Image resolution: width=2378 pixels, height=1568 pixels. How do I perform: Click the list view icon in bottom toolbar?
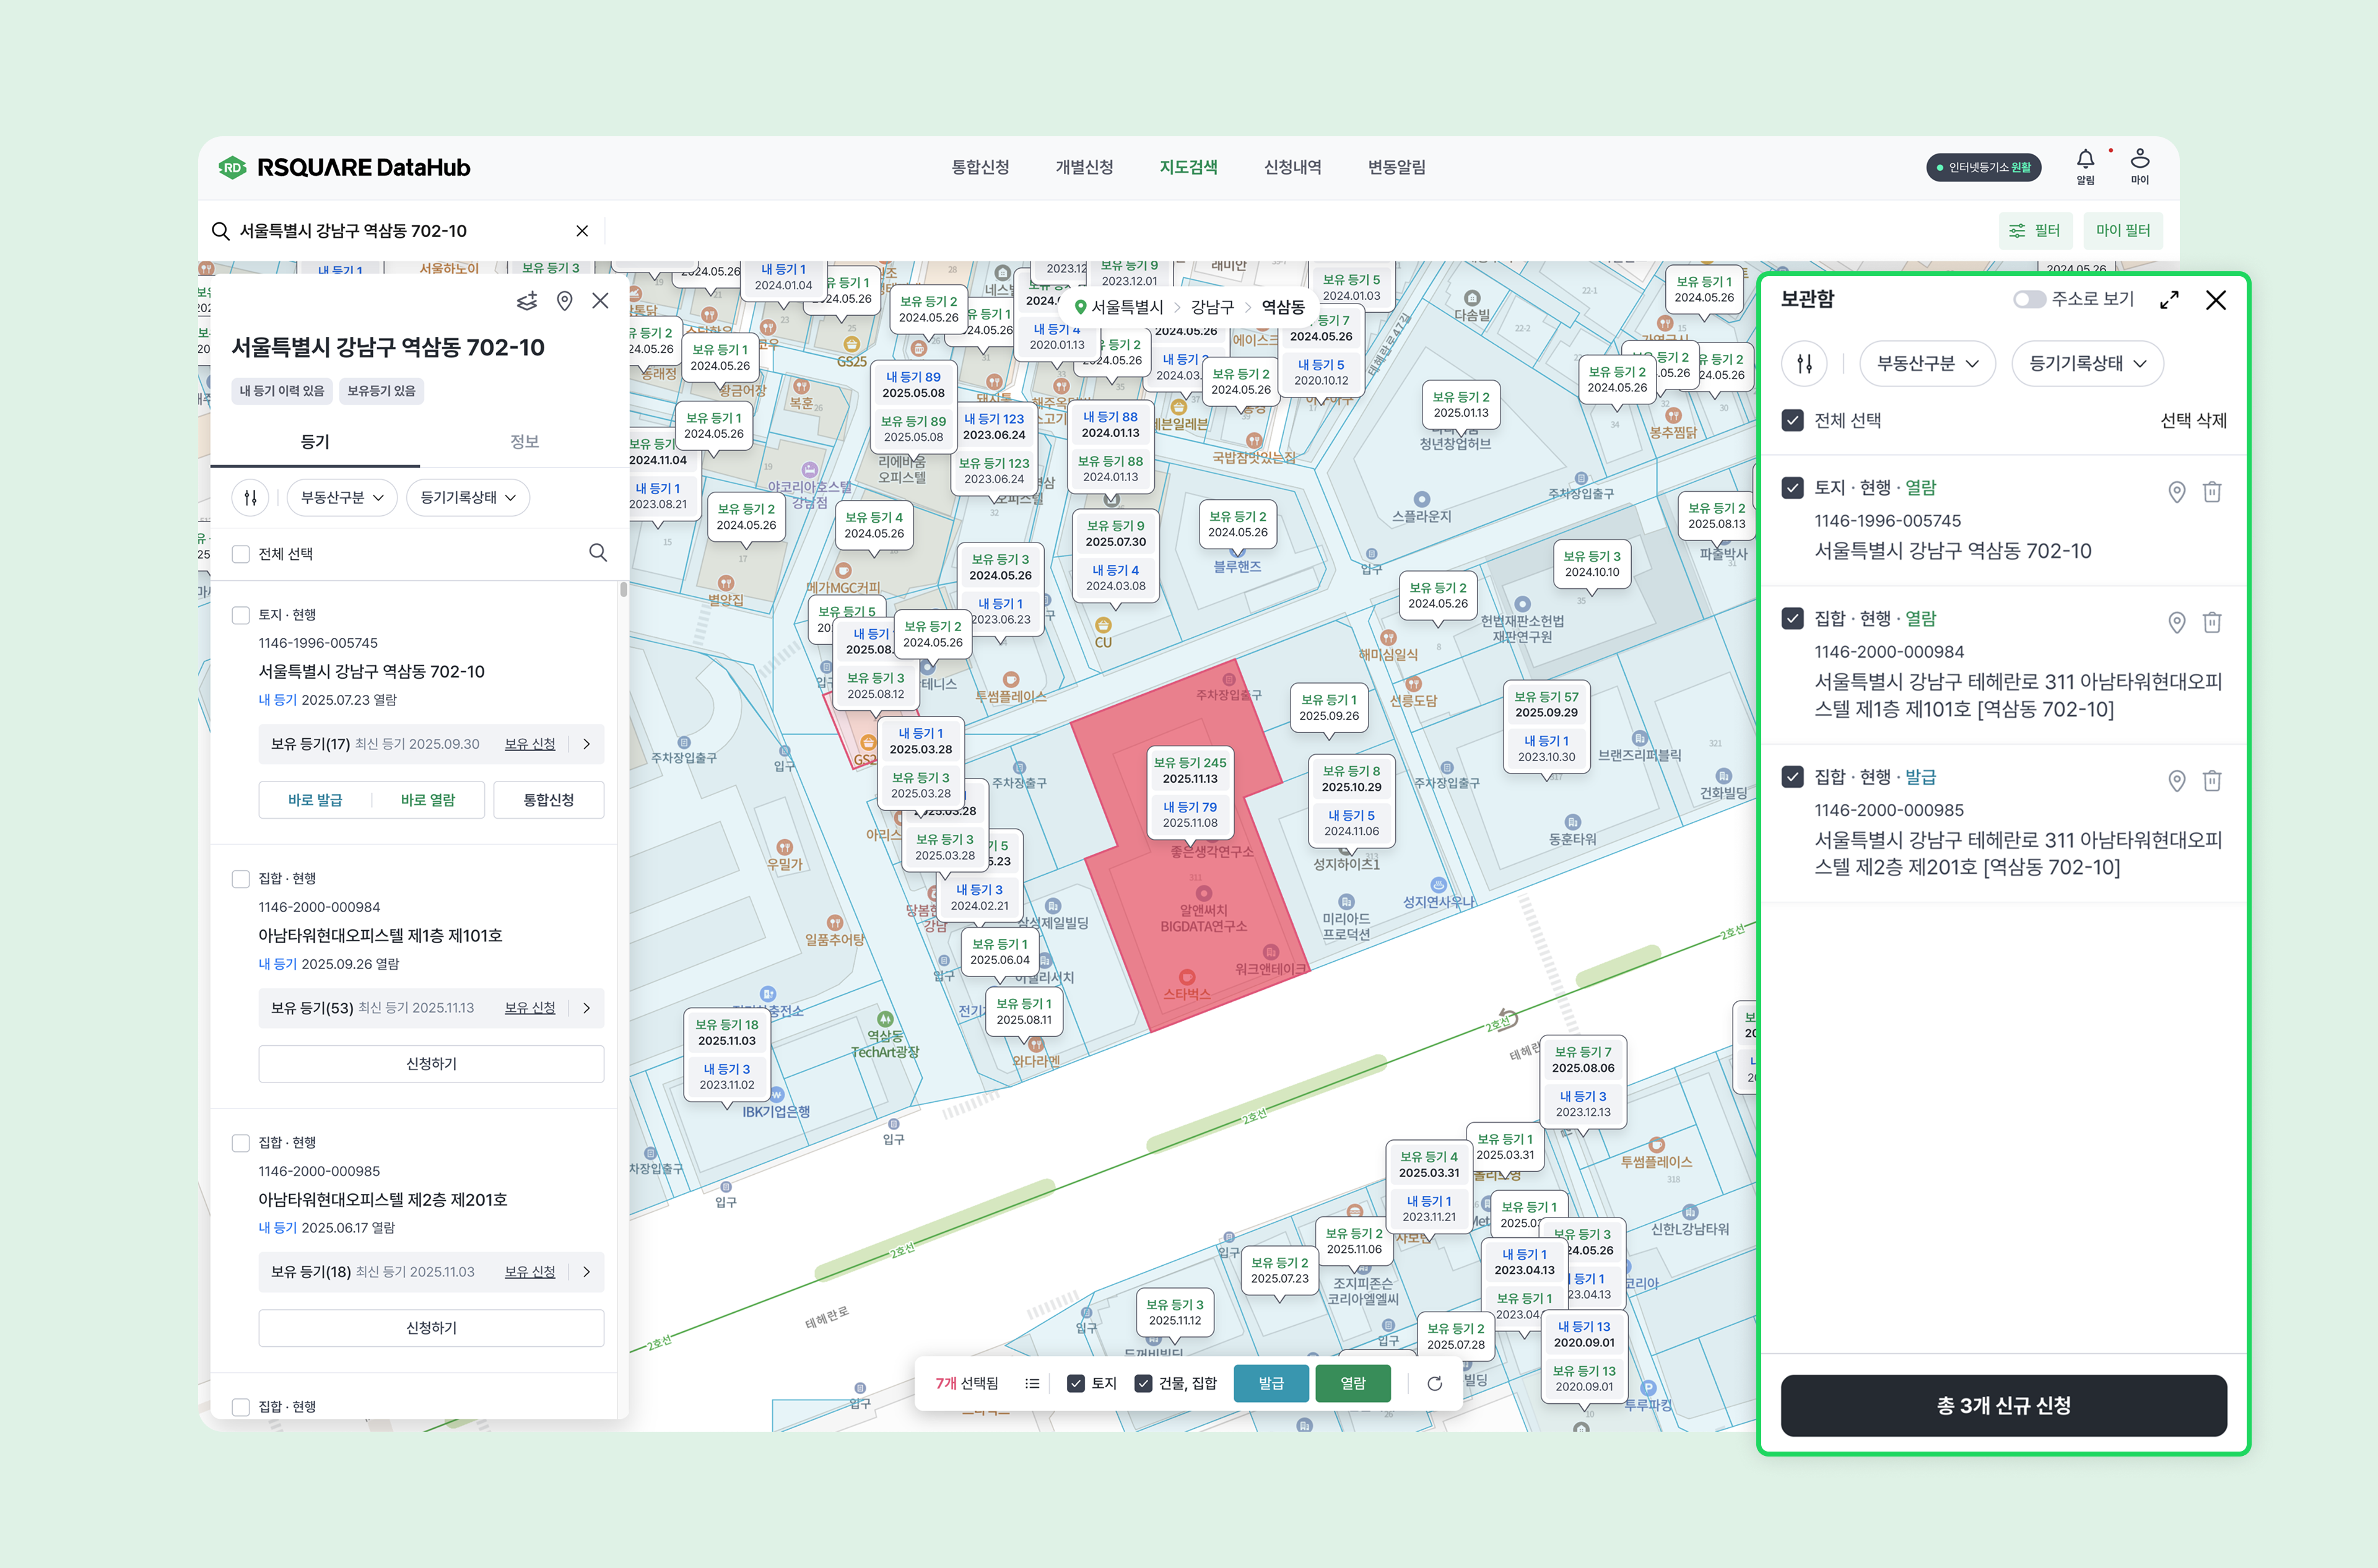pos(1032,1384)
